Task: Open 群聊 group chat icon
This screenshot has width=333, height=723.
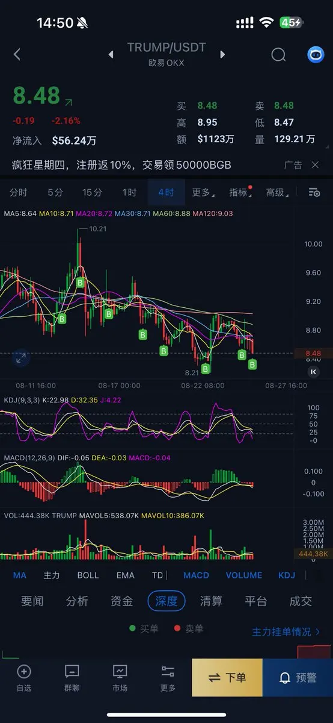Action: 72,678
